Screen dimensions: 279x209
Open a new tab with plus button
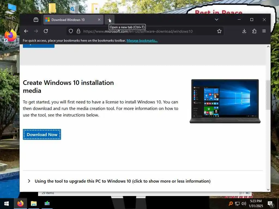coord(110,20)
